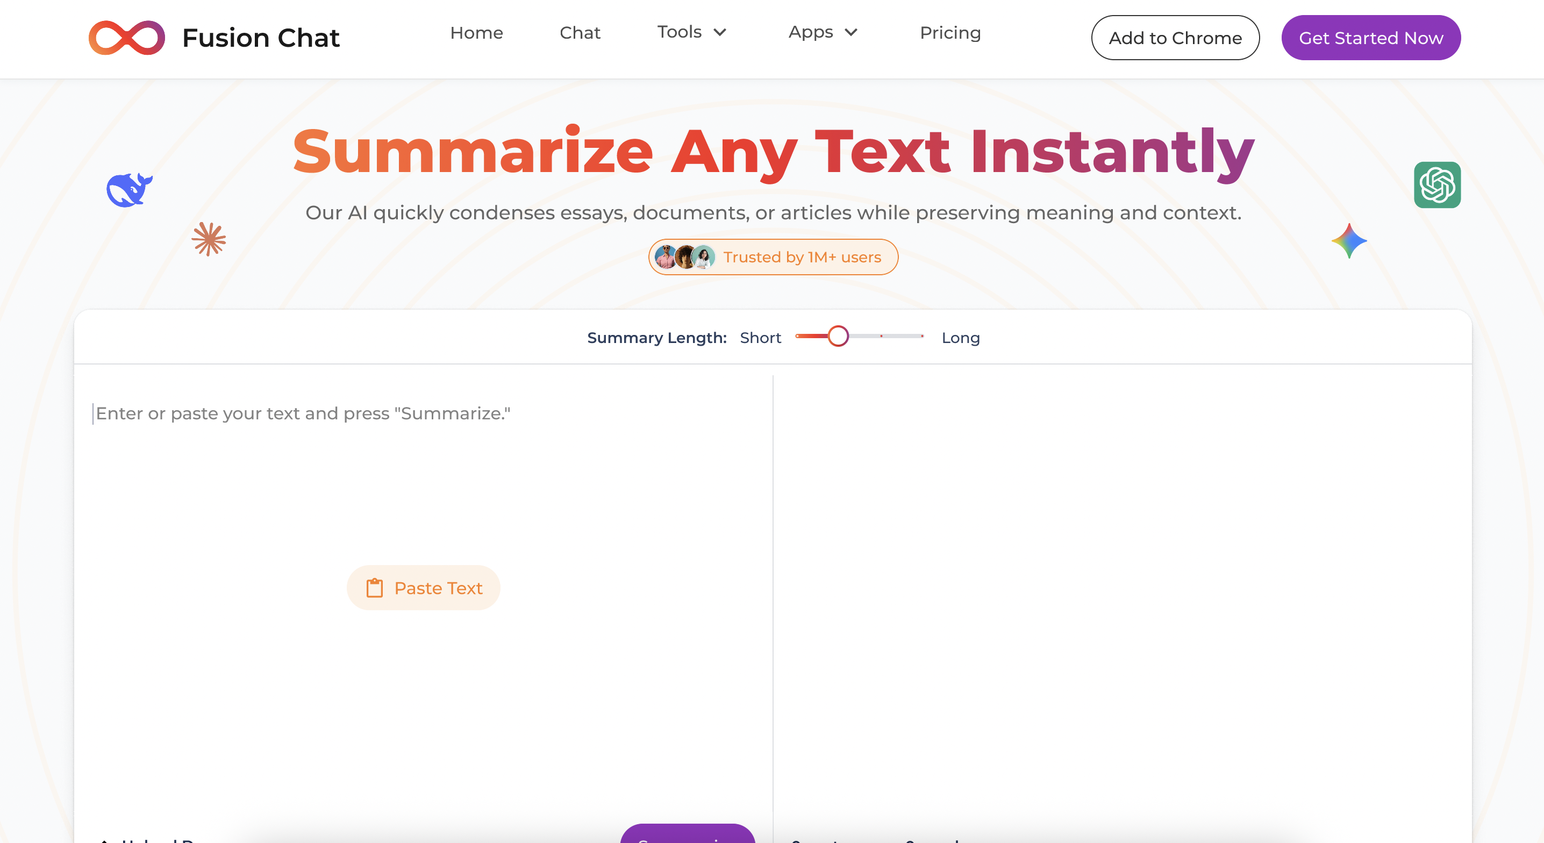This screenshot has width=1544, height=843.
Task: Click the Get Started Now button
Action: click(1371, 38)
